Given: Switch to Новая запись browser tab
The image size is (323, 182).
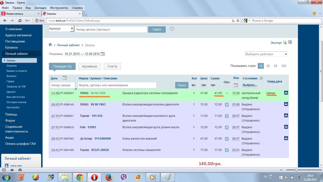Looking at the screenshot, I should [21, 13].
